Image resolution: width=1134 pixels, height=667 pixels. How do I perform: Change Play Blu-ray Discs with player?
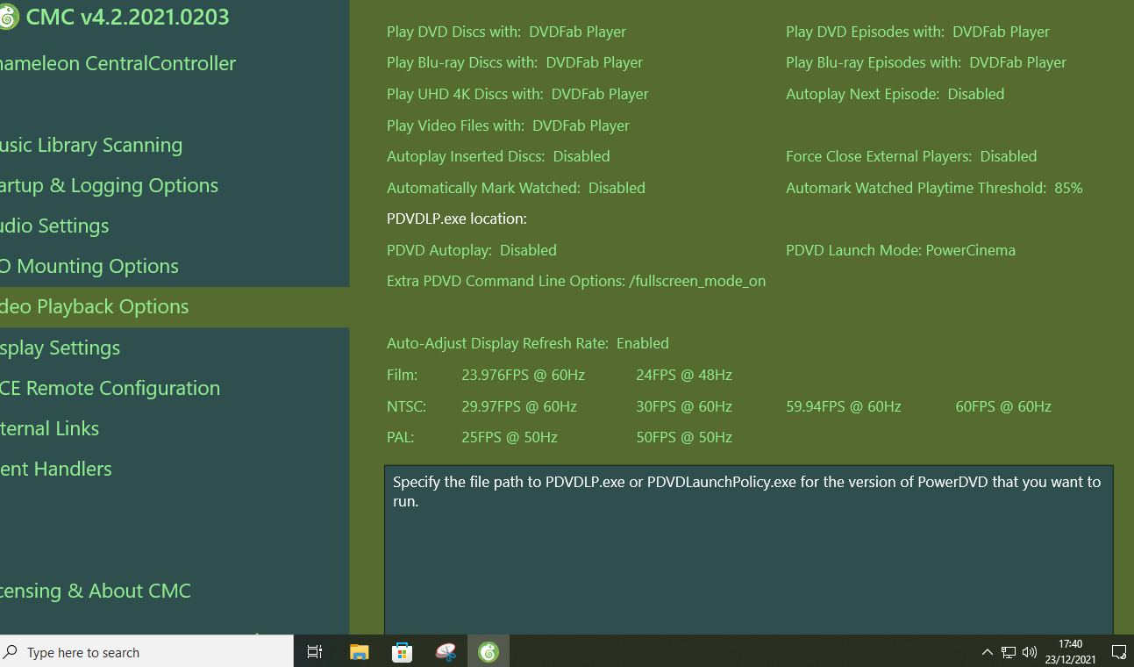(x=515, y=62)
